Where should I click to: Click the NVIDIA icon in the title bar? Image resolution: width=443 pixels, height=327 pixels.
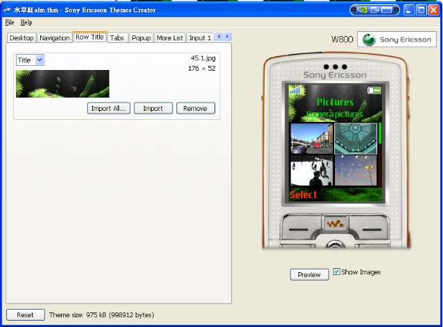363,10
